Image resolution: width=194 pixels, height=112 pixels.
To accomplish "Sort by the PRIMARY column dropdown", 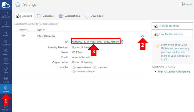I will 24,30.
